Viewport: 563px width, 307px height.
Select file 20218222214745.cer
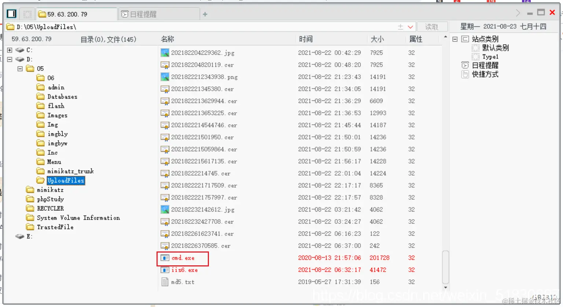pyautogui.click(x=201, y=173)
